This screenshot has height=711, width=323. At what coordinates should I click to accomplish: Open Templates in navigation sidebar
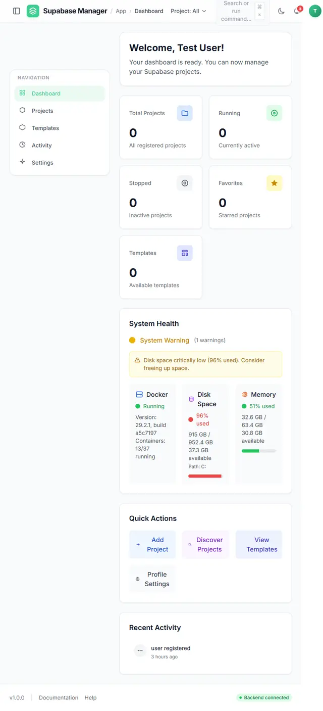[x=60, y=128]
